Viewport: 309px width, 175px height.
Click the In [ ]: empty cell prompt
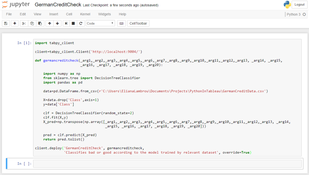pos(24,164)
